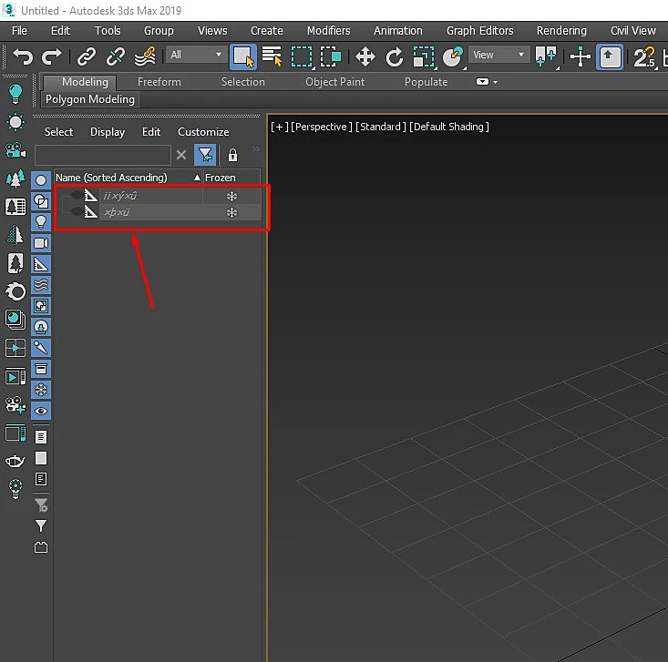The width and height of the screenshot is (668, 662).
Task: Select the second helper object row name
Action: [x=117, y=212]
